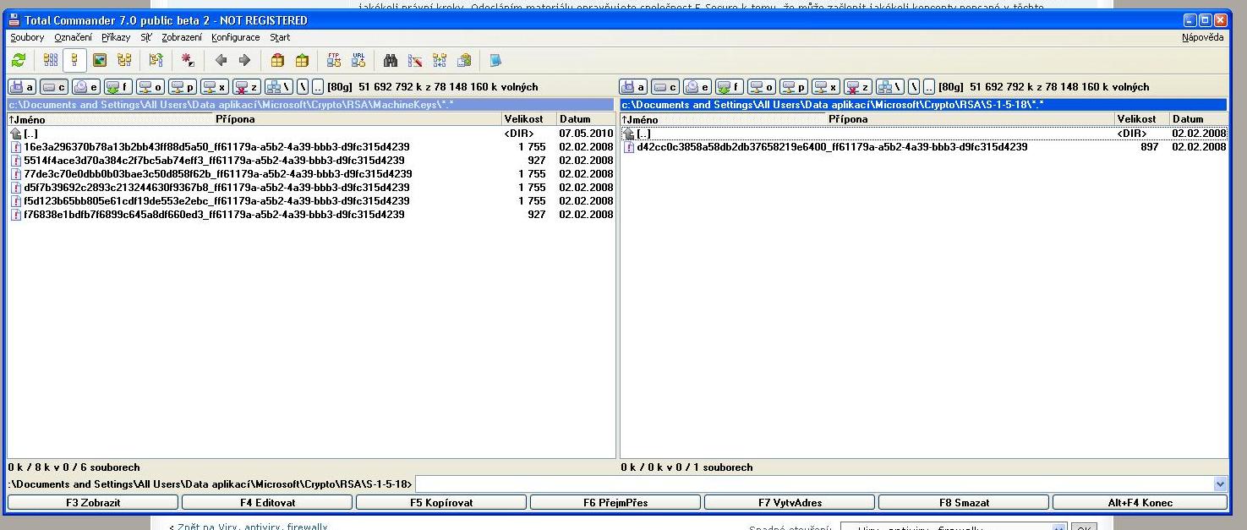This screenshot has height=530, width=1247.
Task: Launch the multi-rename tool icon
Action: click(x=415, y=60)
